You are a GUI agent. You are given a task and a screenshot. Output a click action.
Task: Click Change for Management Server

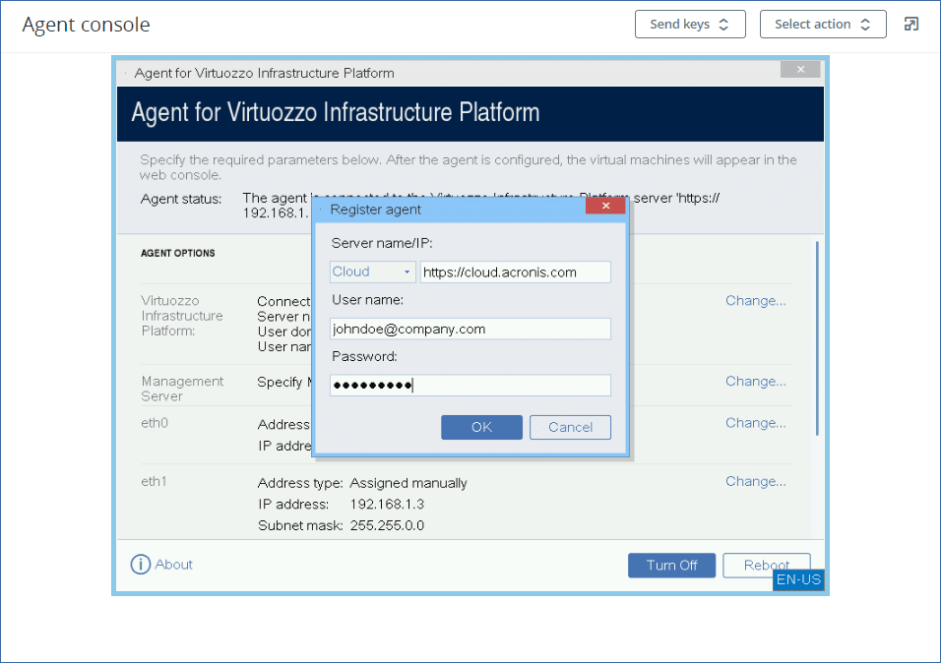(755, 382)
